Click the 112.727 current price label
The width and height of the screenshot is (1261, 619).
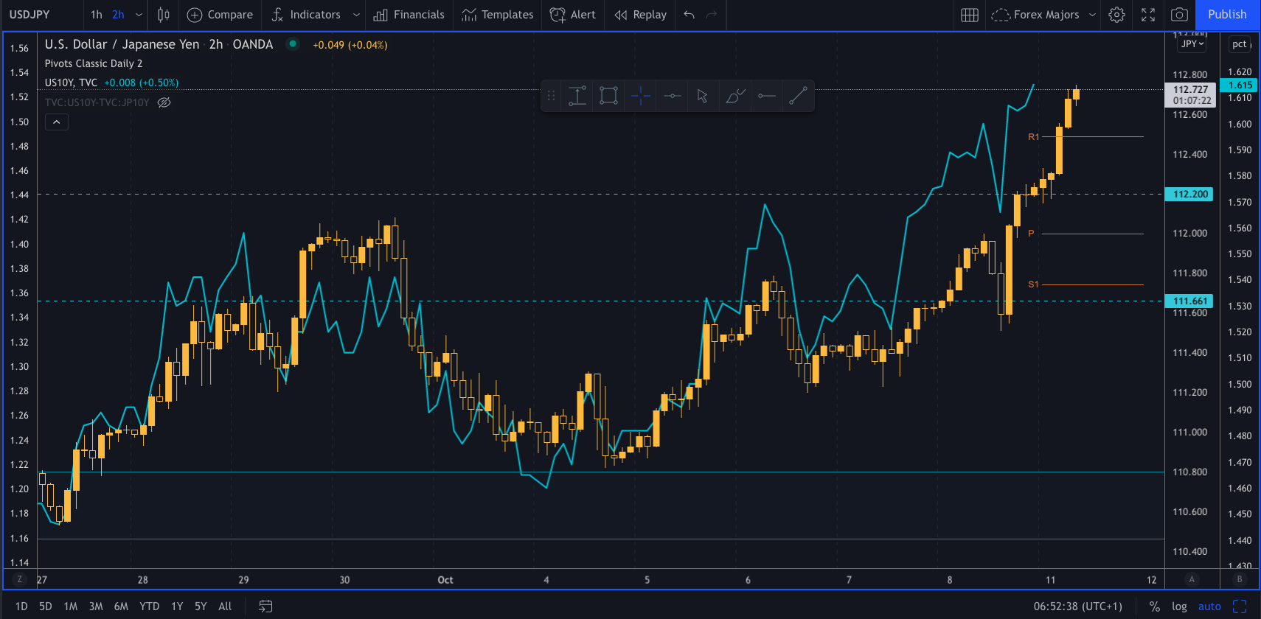[1189, 89]
